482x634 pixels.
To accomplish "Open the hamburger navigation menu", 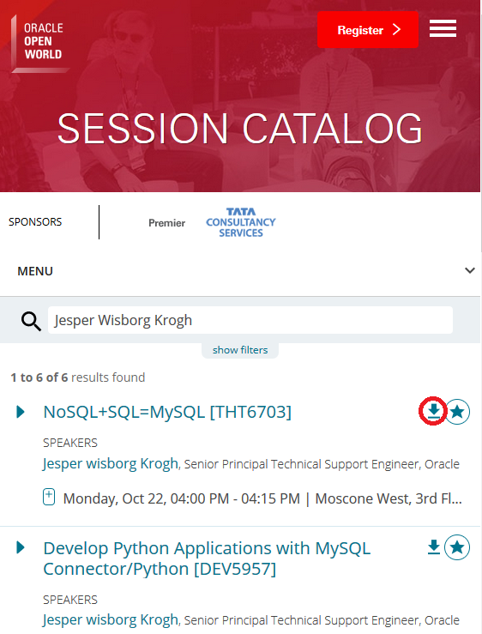I will 443,28.
